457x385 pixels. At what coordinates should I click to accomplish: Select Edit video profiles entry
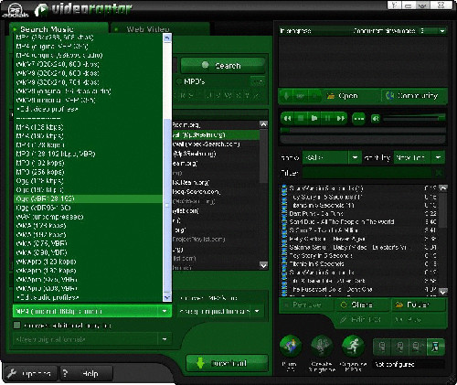(x=89, y=109)
